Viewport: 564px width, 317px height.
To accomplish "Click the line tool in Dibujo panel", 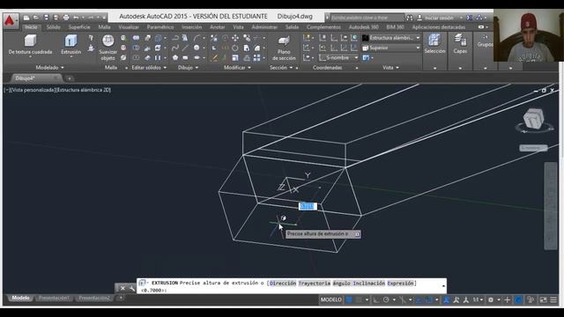I will click(185, 48).
